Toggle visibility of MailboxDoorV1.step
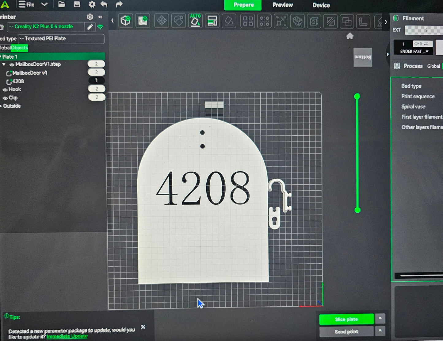 tap(12, 64)
